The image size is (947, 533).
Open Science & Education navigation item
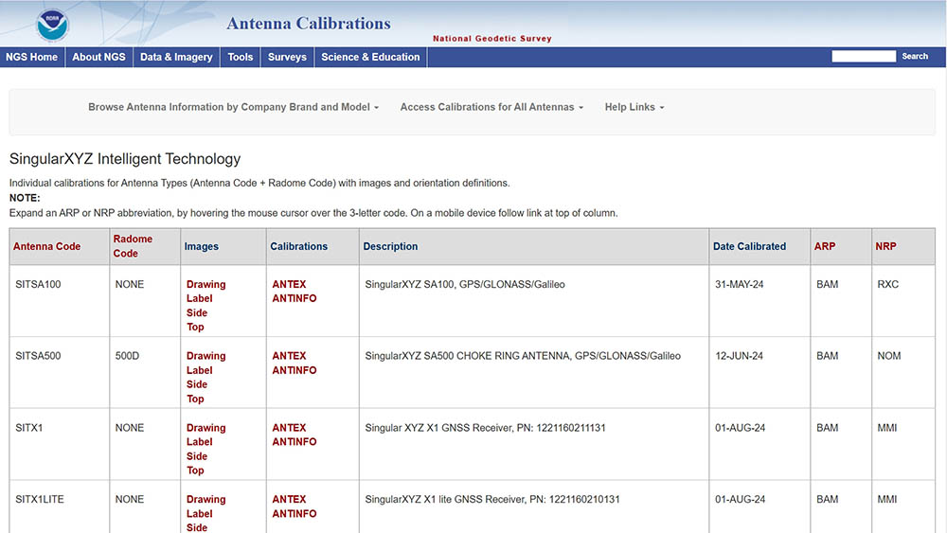point(370,57)
